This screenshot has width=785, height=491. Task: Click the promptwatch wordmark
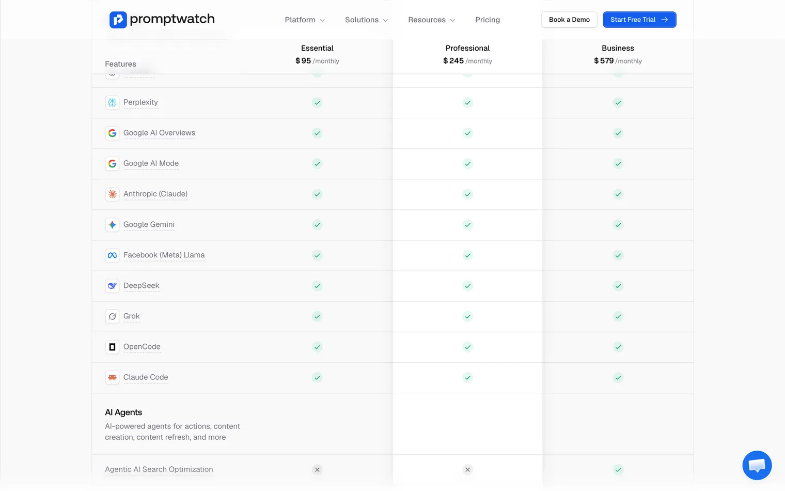(172, 19)
